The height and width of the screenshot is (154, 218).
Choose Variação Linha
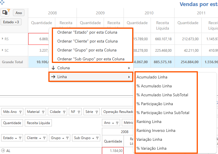(149, 139)
